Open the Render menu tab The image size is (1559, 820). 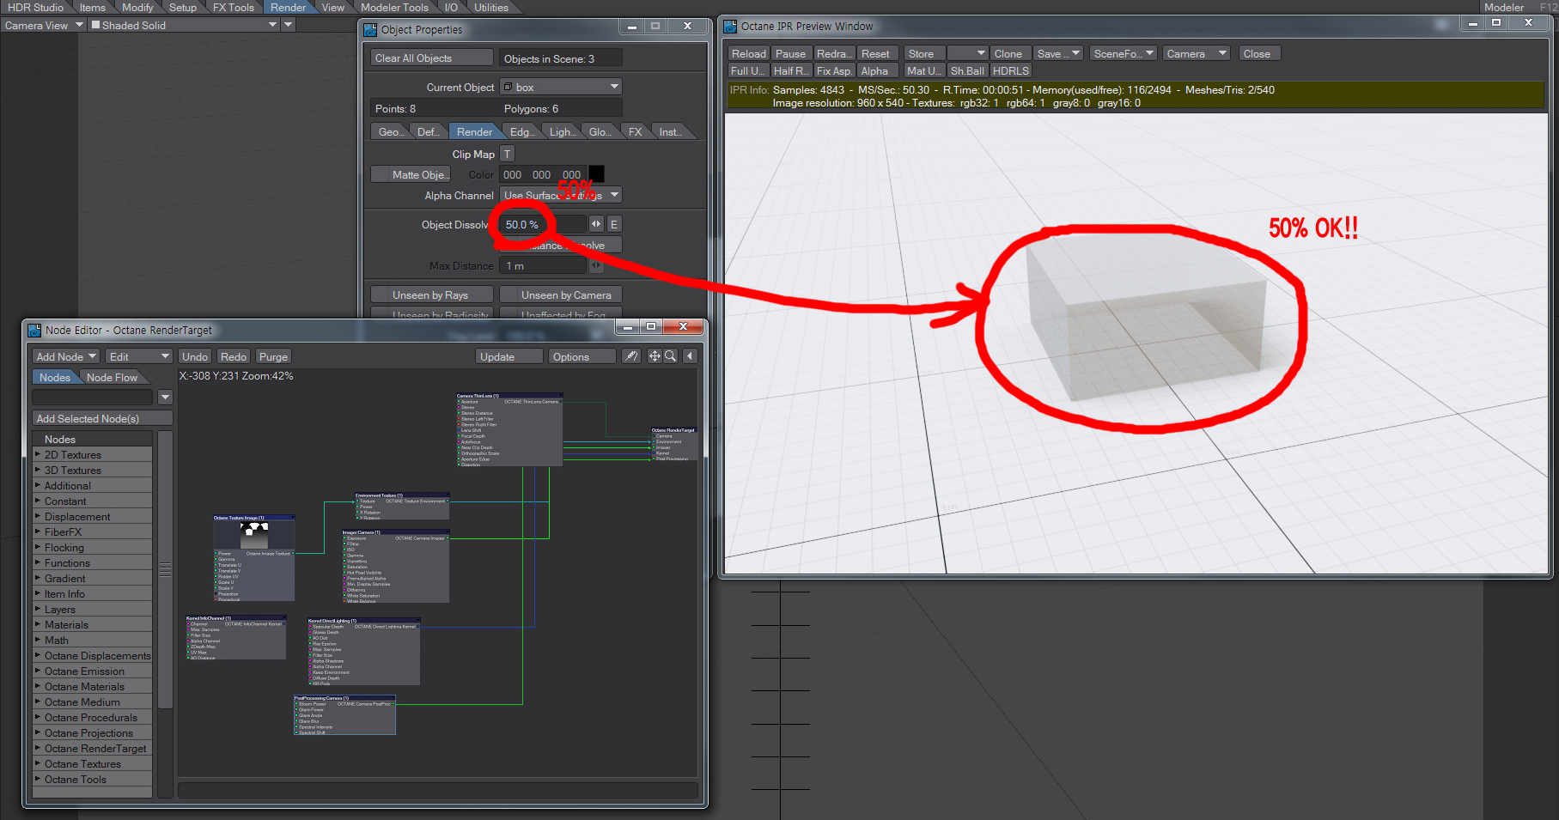(x=288, y=7)
